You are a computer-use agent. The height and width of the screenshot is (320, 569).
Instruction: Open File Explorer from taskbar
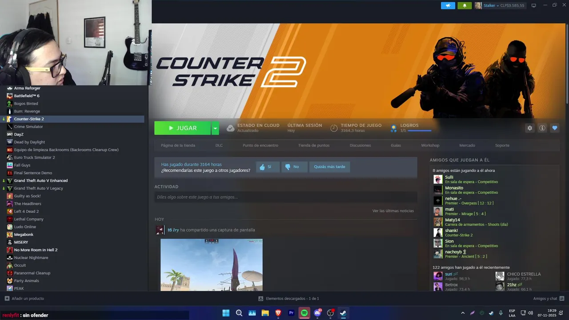click(265, 313)
